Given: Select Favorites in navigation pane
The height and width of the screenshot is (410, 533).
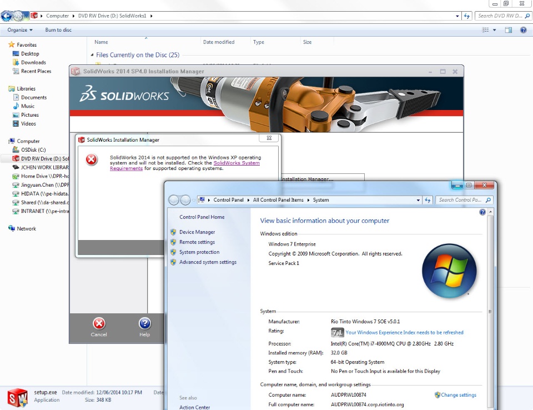Looking at the screenshot, I should [27, 45].
